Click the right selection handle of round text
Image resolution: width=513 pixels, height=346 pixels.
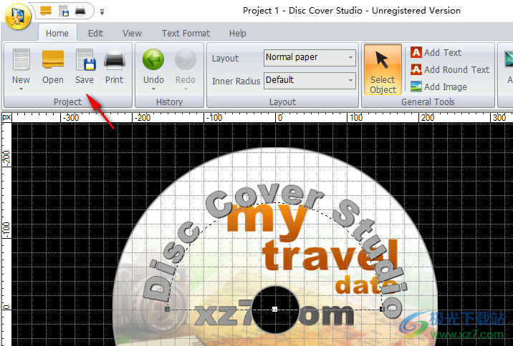point(381,309)
